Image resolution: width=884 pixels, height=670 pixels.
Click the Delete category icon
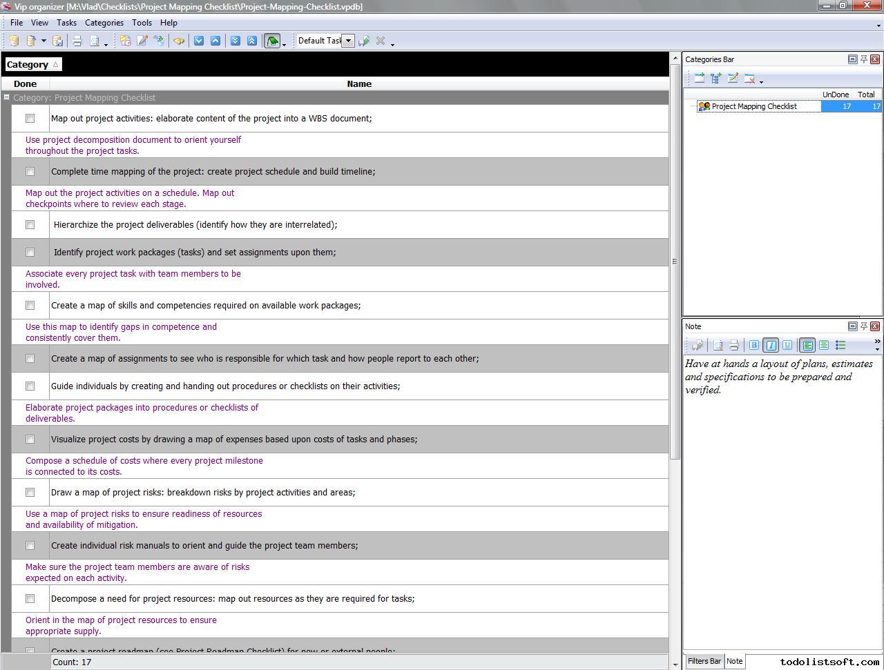[x=749, y=79]
